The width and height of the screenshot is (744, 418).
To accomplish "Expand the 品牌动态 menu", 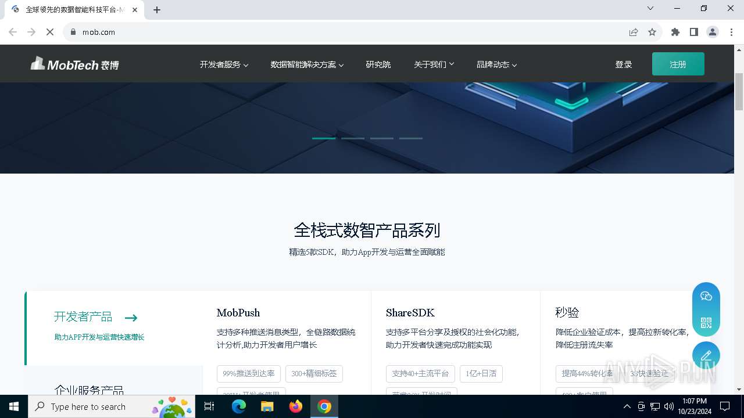I will (x=496, y=64).
